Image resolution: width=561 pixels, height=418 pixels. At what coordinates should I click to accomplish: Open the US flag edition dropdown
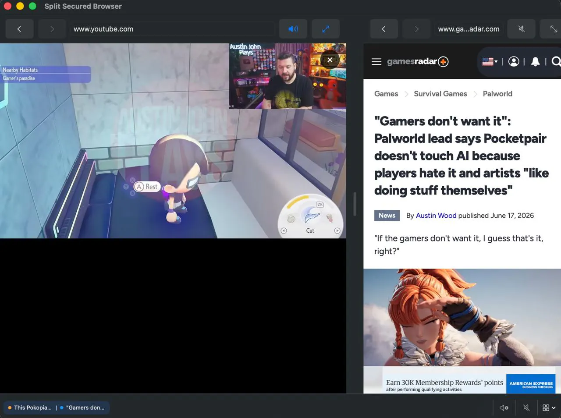[x=490, y=62]
